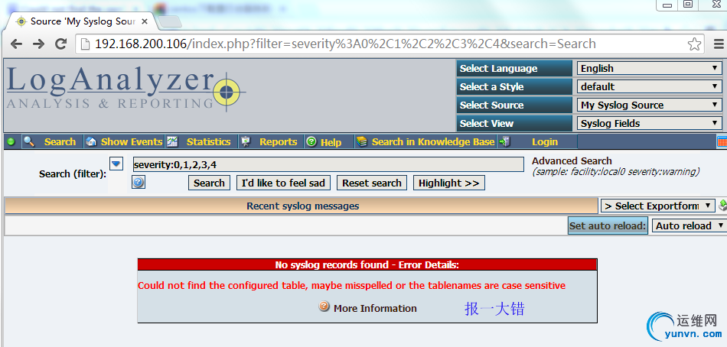Open the Login menu item
The image size is (727, 347).
click(545, 141)
